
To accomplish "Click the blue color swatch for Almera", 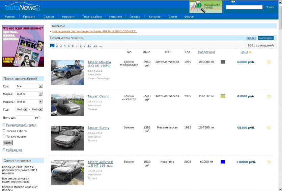I will pos(223,162).
